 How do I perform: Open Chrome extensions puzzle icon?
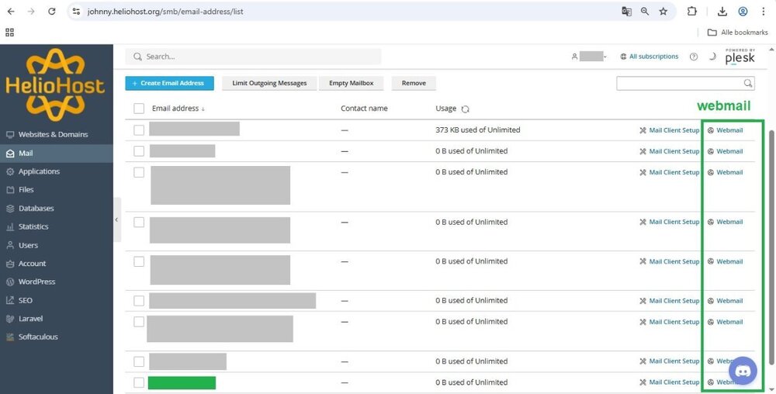point(692,12)
